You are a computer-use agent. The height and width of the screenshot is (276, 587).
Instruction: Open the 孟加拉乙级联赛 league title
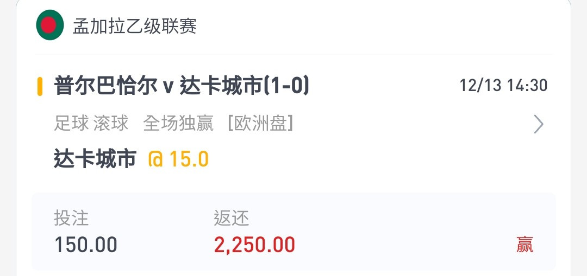(135, 26)
